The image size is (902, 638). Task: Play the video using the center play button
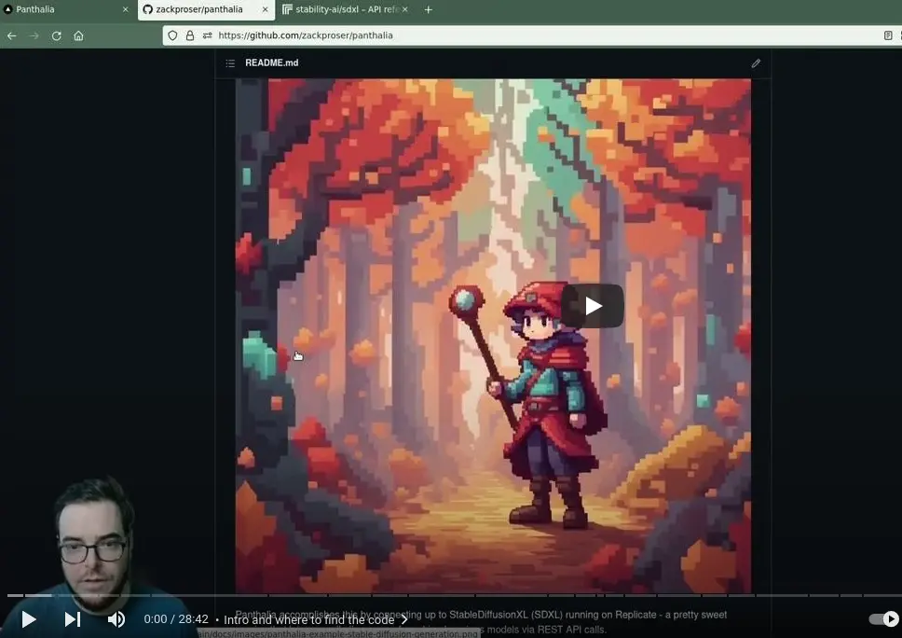click(x=593, y=306)
